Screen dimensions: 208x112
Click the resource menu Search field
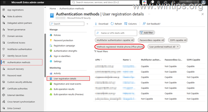click(67, 24)
